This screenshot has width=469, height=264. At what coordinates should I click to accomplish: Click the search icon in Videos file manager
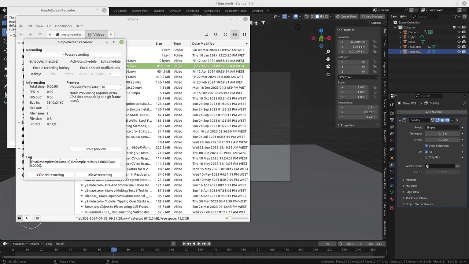pos(216,34)
